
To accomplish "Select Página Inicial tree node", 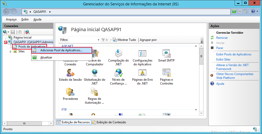I will pyautogui.click(x=22, y=38).
